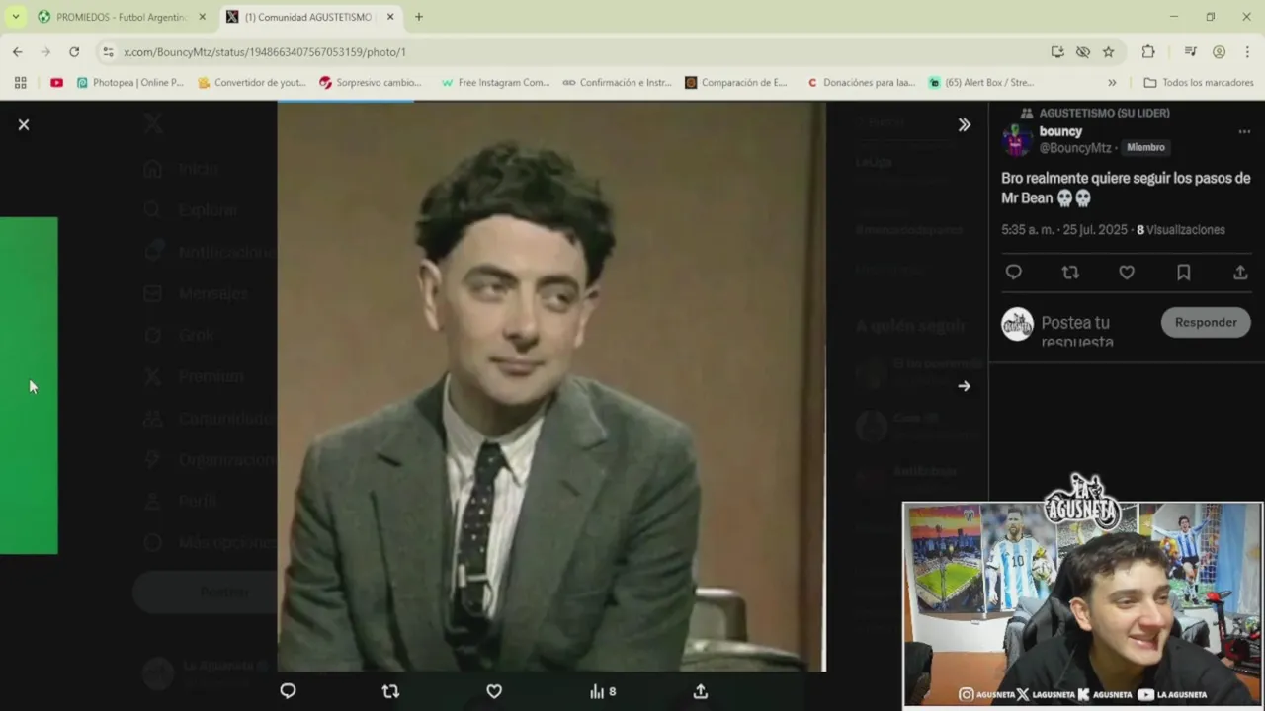Image resolution: width=1265 pixels, height=711 pixels.
Task: Open the (65) Alert Box bookmark
Action: (981, 83)
